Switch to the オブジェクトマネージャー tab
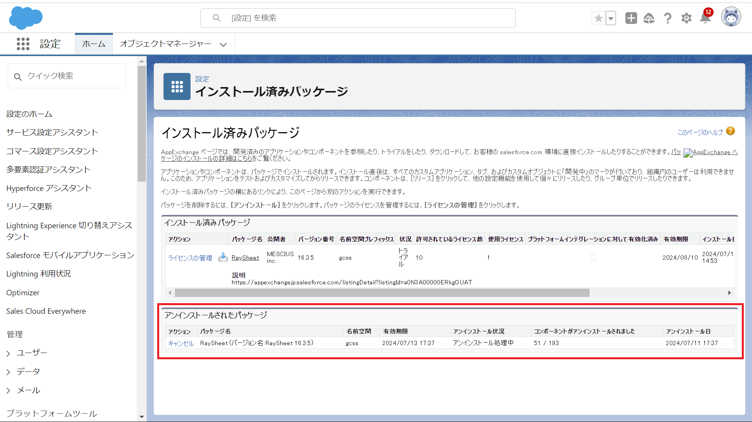Screen dimensions: 752x422 [x=165, y=44]
